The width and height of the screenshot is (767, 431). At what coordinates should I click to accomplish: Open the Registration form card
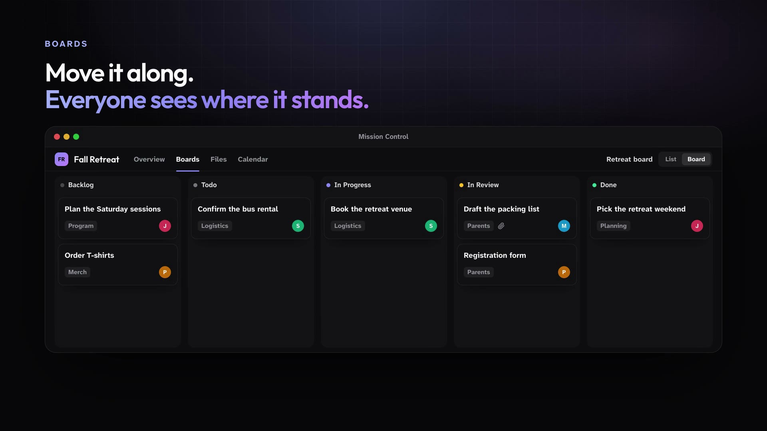click(517, 265)
